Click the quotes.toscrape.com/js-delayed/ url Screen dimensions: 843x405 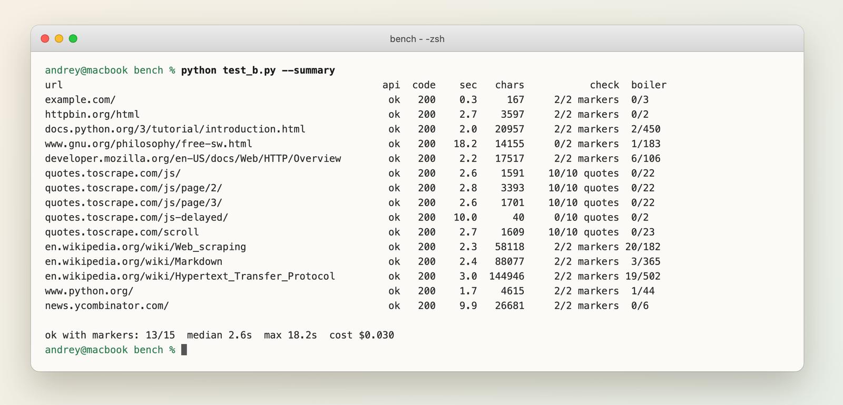click(x=136, y=218)
